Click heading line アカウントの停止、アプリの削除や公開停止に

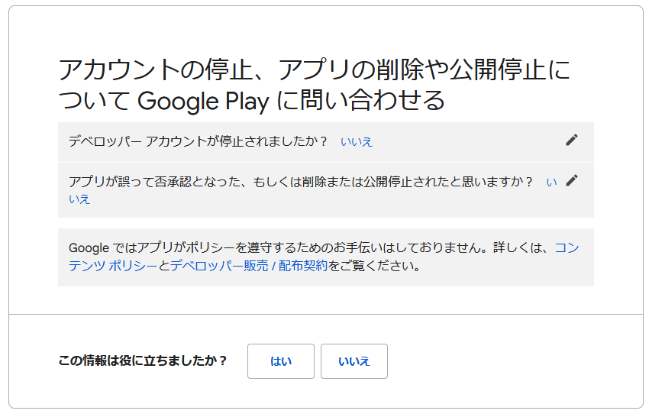315,69
